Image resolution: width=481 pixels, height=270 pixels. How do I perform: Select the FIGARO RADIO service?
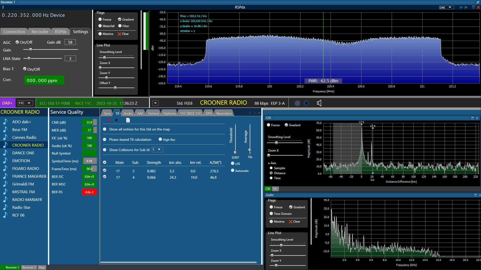click(x=25, y=168)
